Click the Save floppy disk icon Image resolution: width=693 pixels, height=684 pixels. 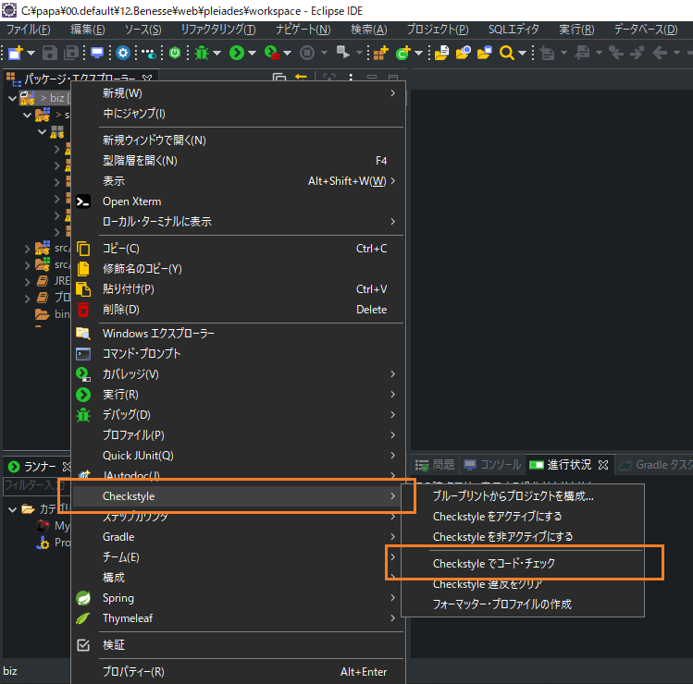[50, 53]
